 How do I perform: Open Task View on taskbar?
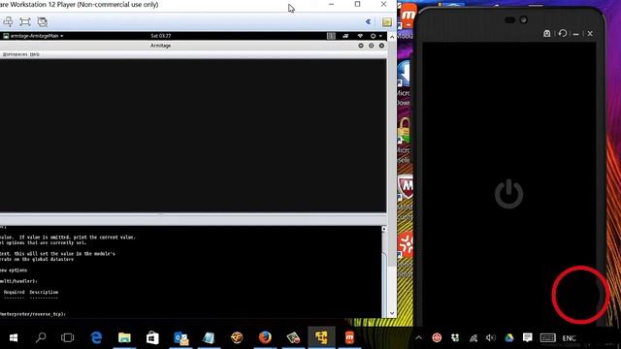67,337
